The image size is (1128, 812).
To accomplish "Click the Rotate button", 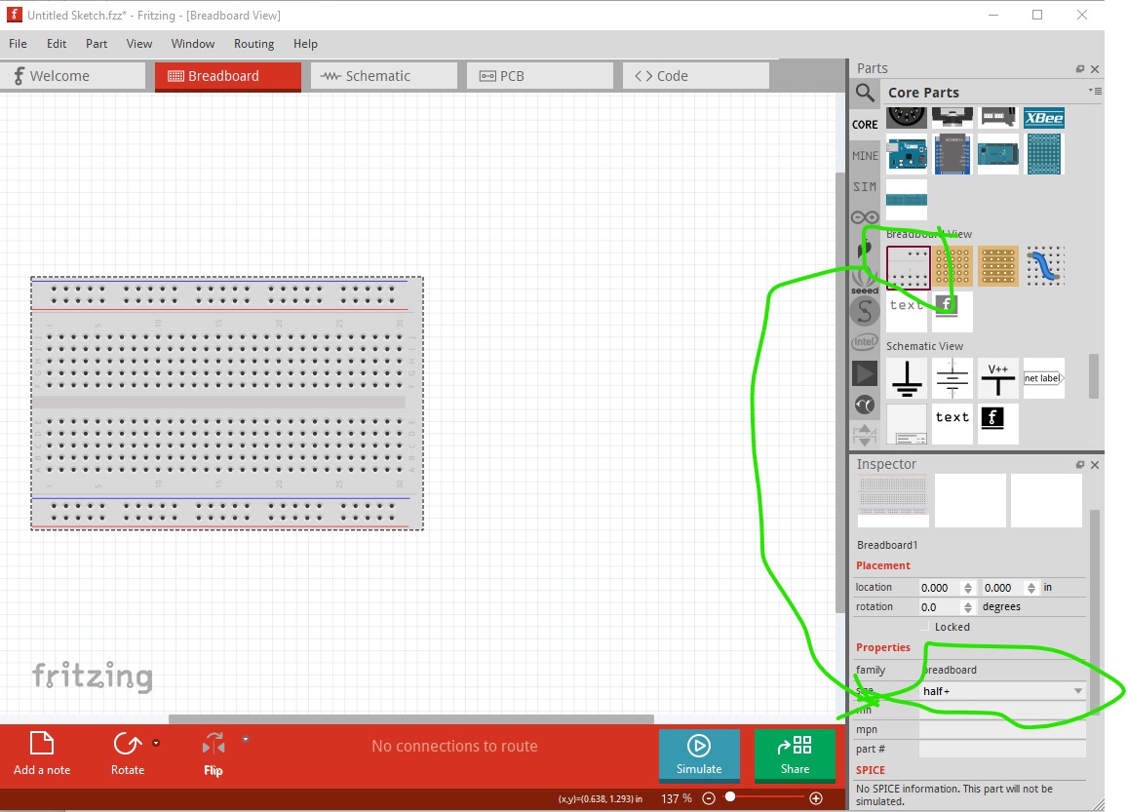I will (x=128, y=753).
